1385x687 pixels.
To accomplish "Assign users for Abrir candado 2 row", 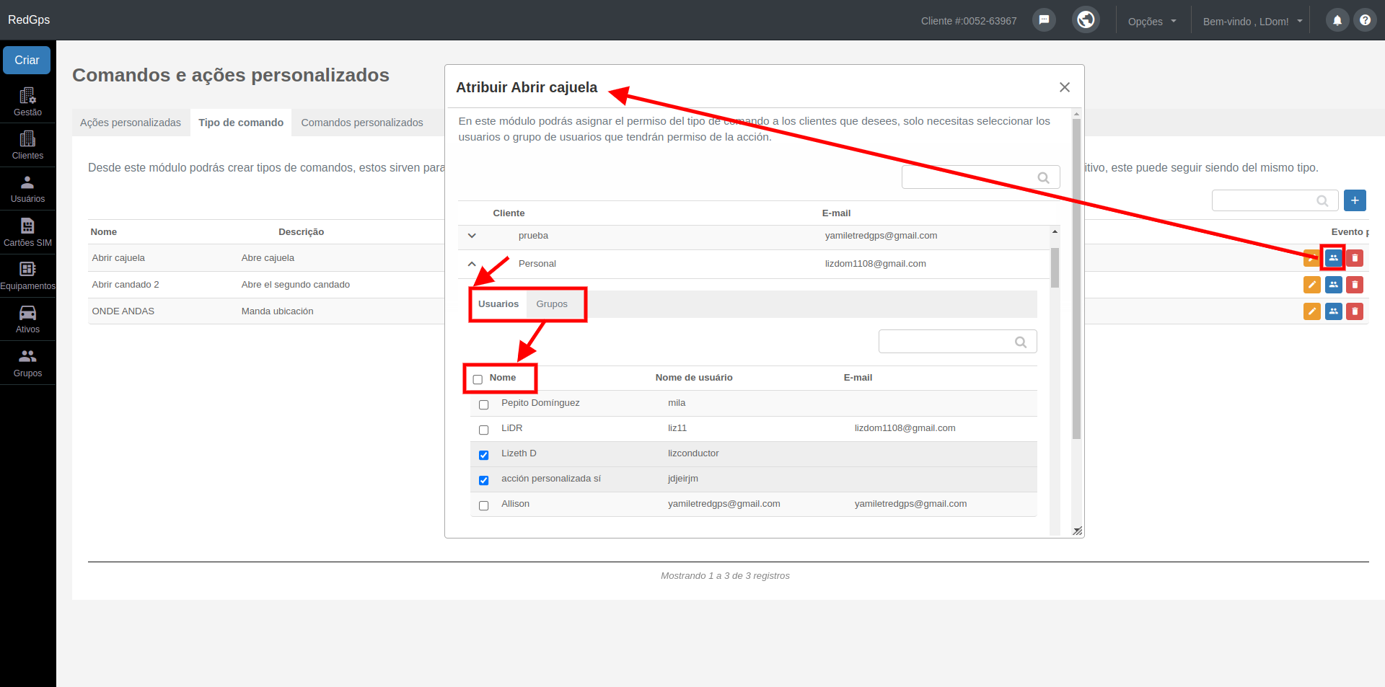I will (x=1334, y=285).
